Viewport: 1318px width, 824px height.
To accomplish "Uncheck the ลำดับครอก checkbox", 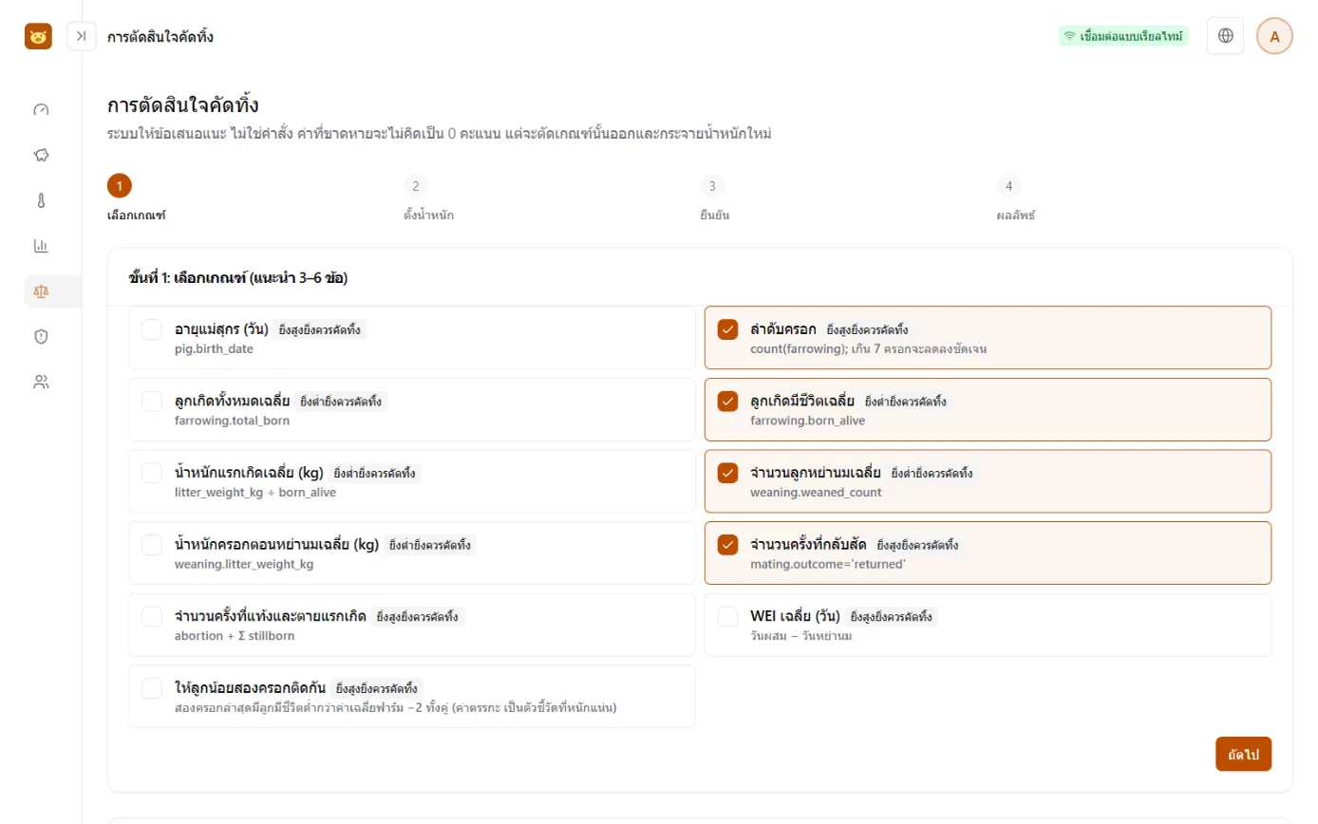I will pos(727,329).
